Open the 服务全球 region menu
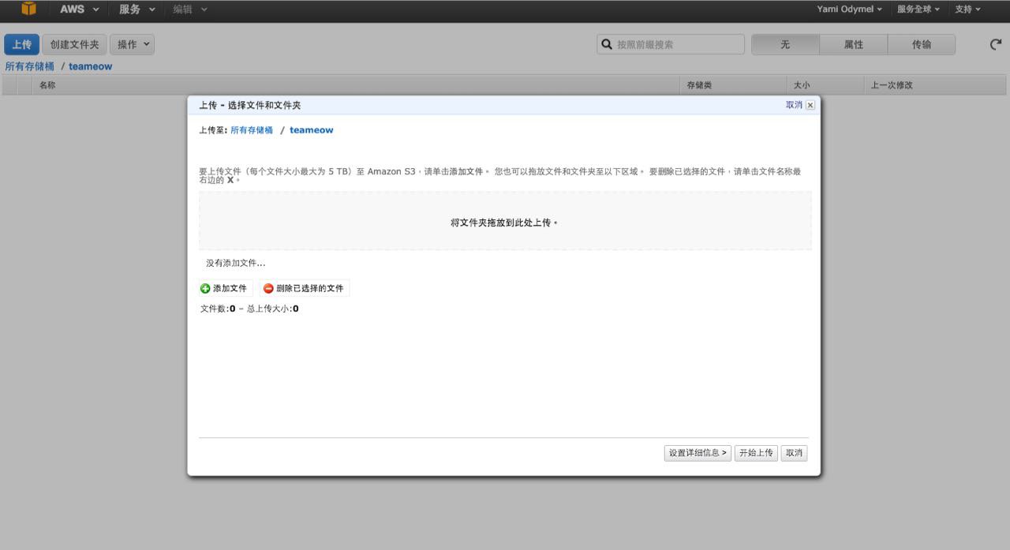The height and width of the screenshot is (550, 1010). tap(918, 9)
